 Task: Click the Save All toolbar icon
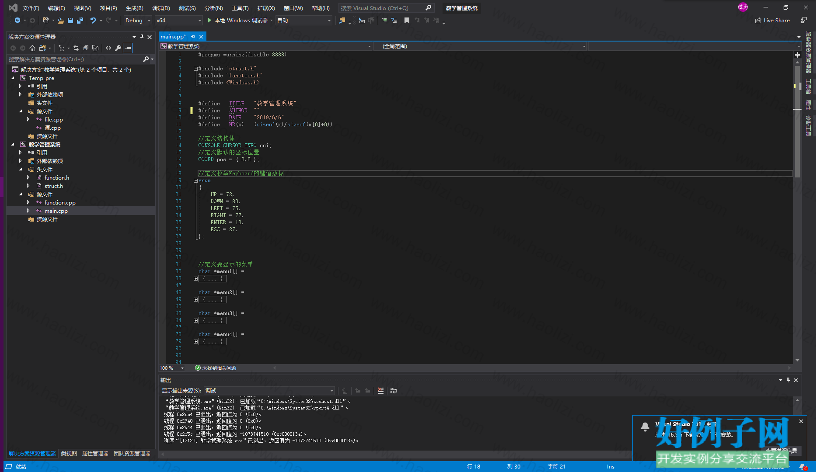pyautogui.click(x=80, y=20)
